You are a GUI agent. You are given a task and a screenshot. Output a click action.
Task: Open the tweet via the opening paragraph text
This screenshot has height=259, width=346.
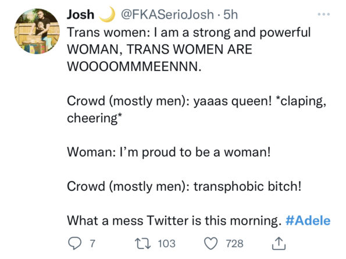pyautogui.click(x=188, y=49)
